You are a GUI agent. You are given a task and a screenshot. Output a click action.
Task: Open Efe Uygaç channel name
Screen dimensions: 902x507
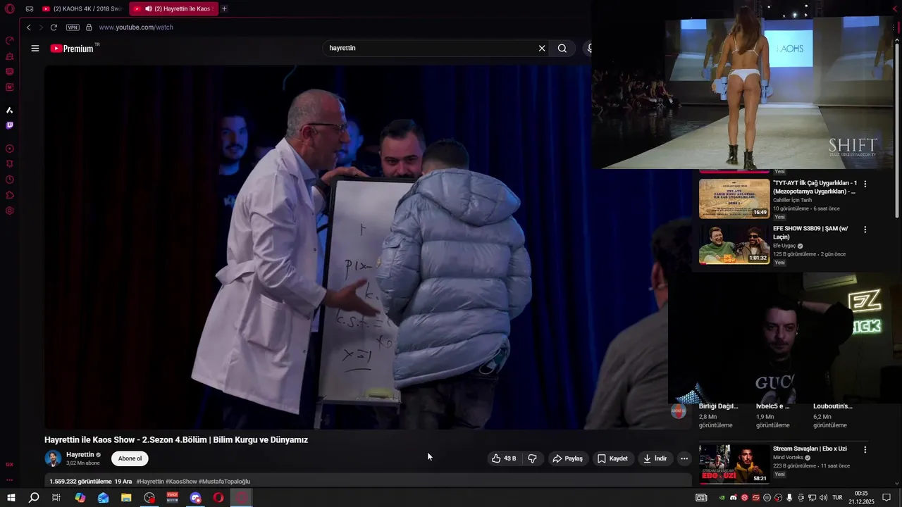coord(784,246)
